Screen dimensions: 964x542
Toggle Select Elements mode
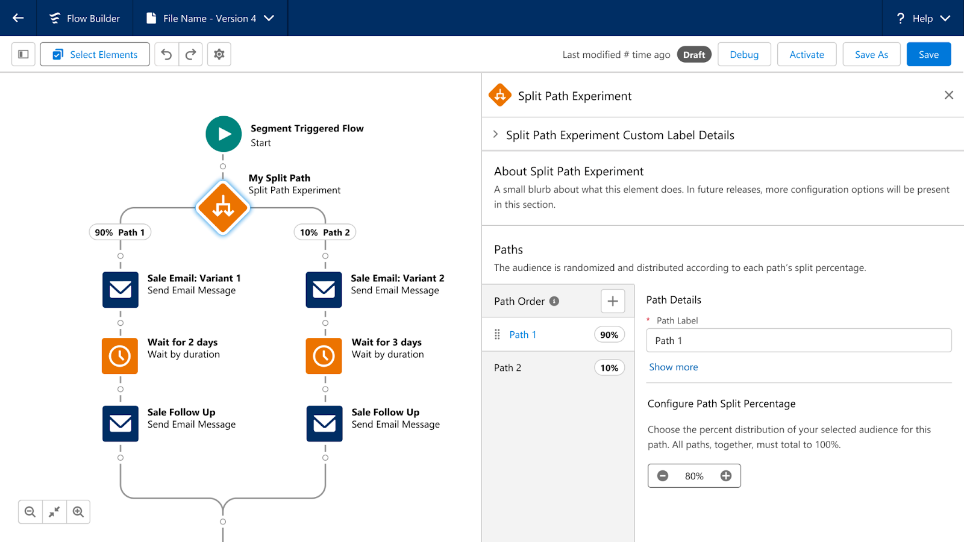click(x=95, y=54)
